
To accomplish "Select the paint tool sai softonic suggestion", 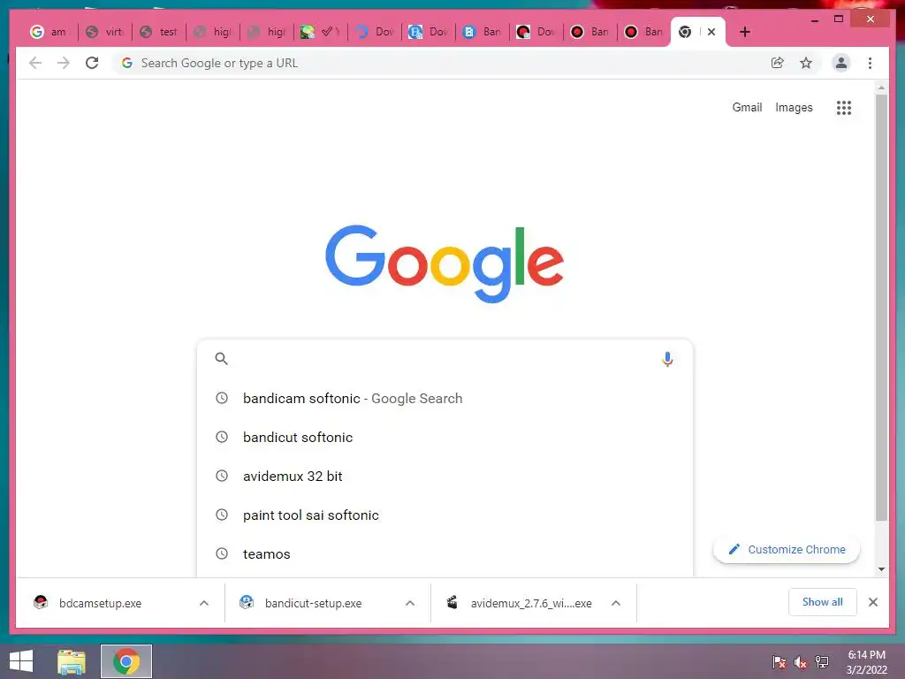I will point(445,515).
